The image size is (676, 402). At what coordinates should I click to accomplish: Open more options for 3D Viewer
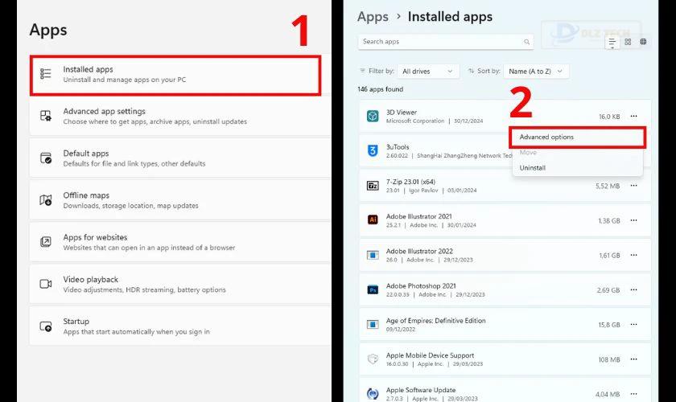click(634, 117)
